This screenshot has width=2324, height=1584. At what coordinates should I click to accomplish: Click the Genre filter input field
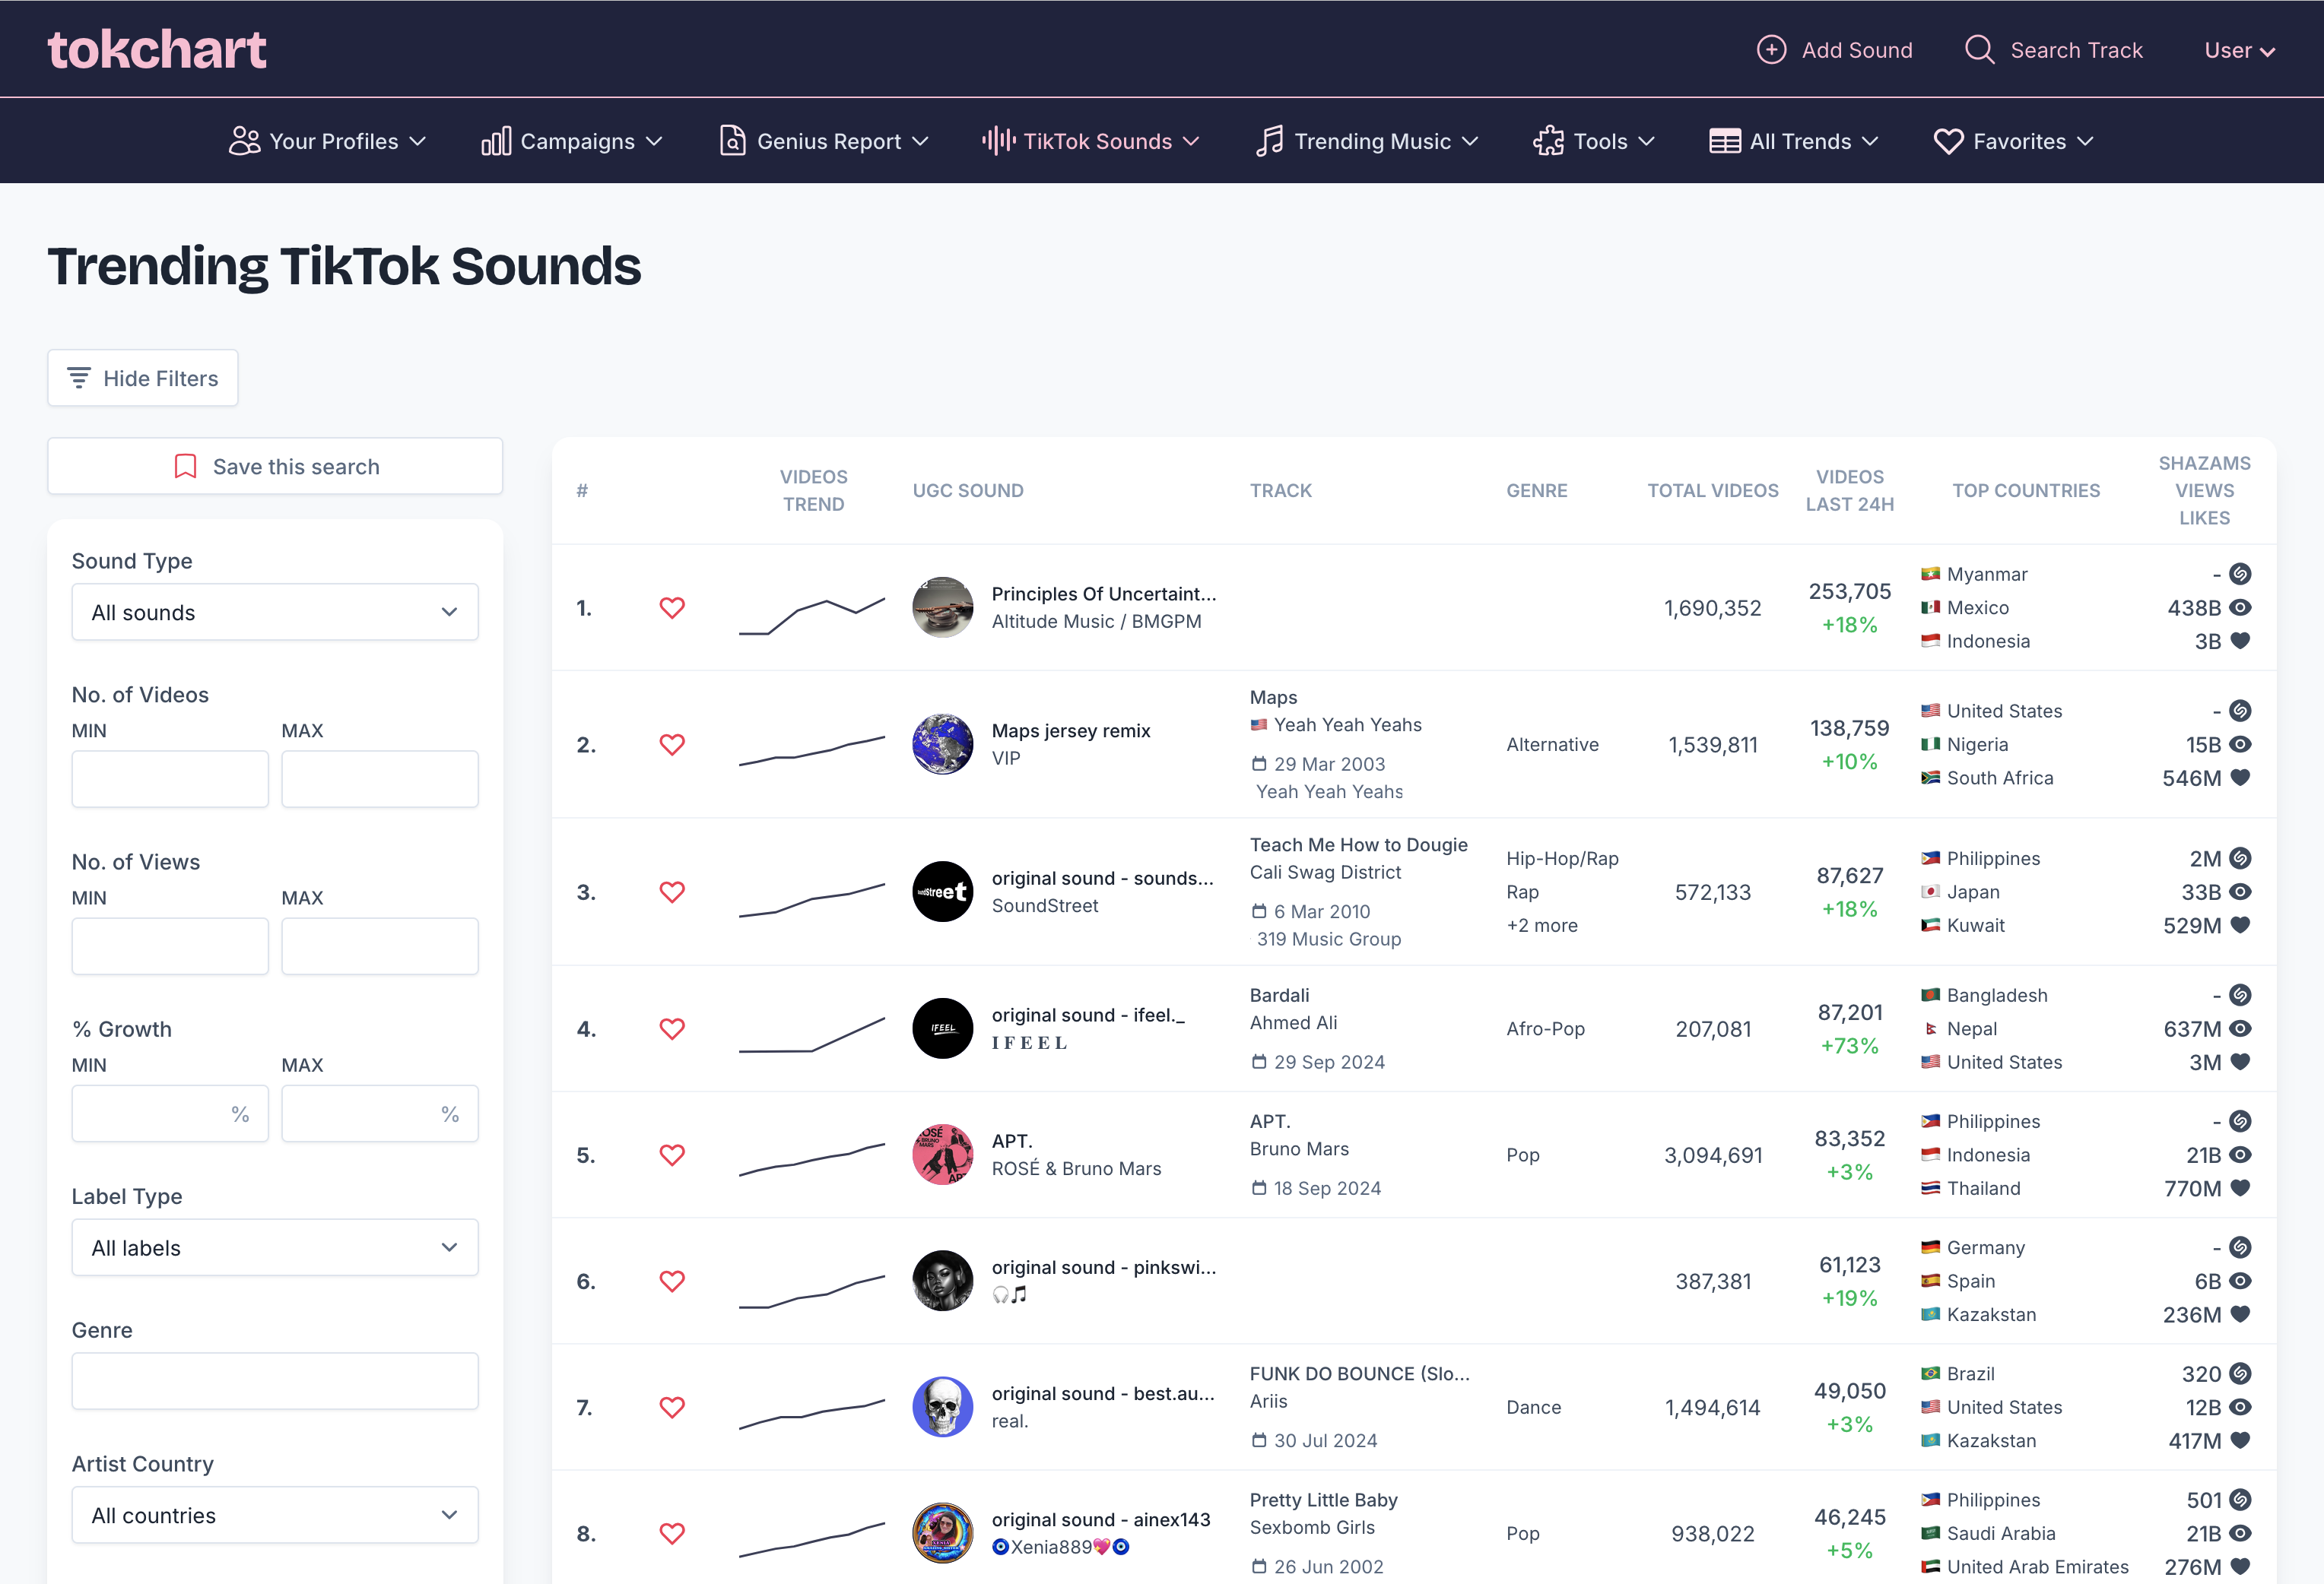(275, 1381)
